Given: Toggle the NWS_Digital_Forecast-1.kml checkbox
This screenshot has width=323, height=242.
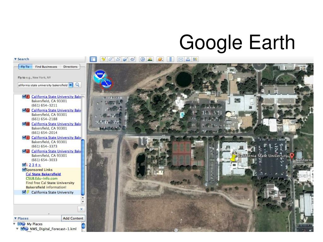Looking at the screenshot, I should 22,229.
